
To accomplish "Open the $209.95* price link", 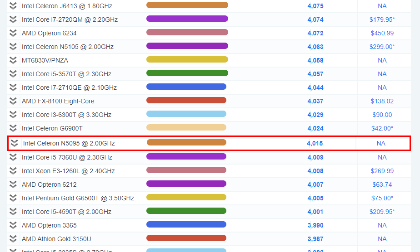I will [382, 212].
